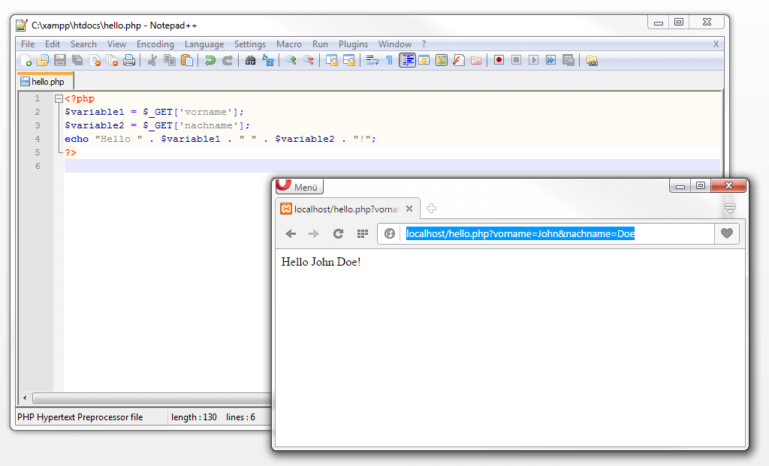The width and height of the screenshot is (769, 466).
Task: Open the Opera tab menu icon
Action: click(730, 209)
